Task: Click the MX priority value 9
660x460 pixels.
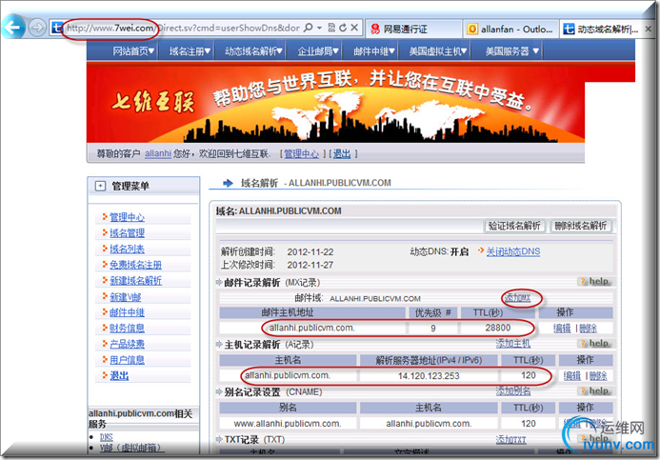Action: tap(433, 329)
